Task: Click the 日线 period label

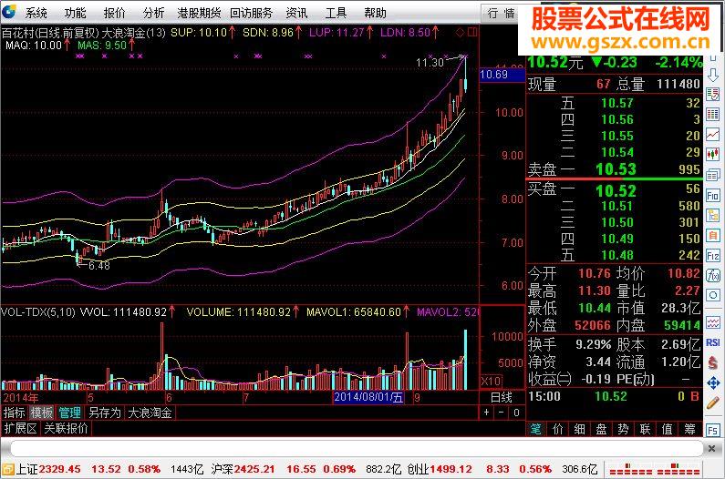Action: (502, 397)
